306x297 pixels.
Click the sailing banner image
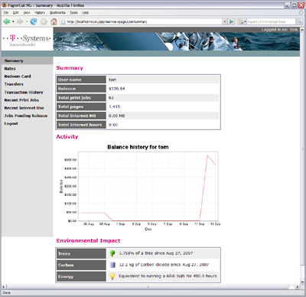point(177,41)
